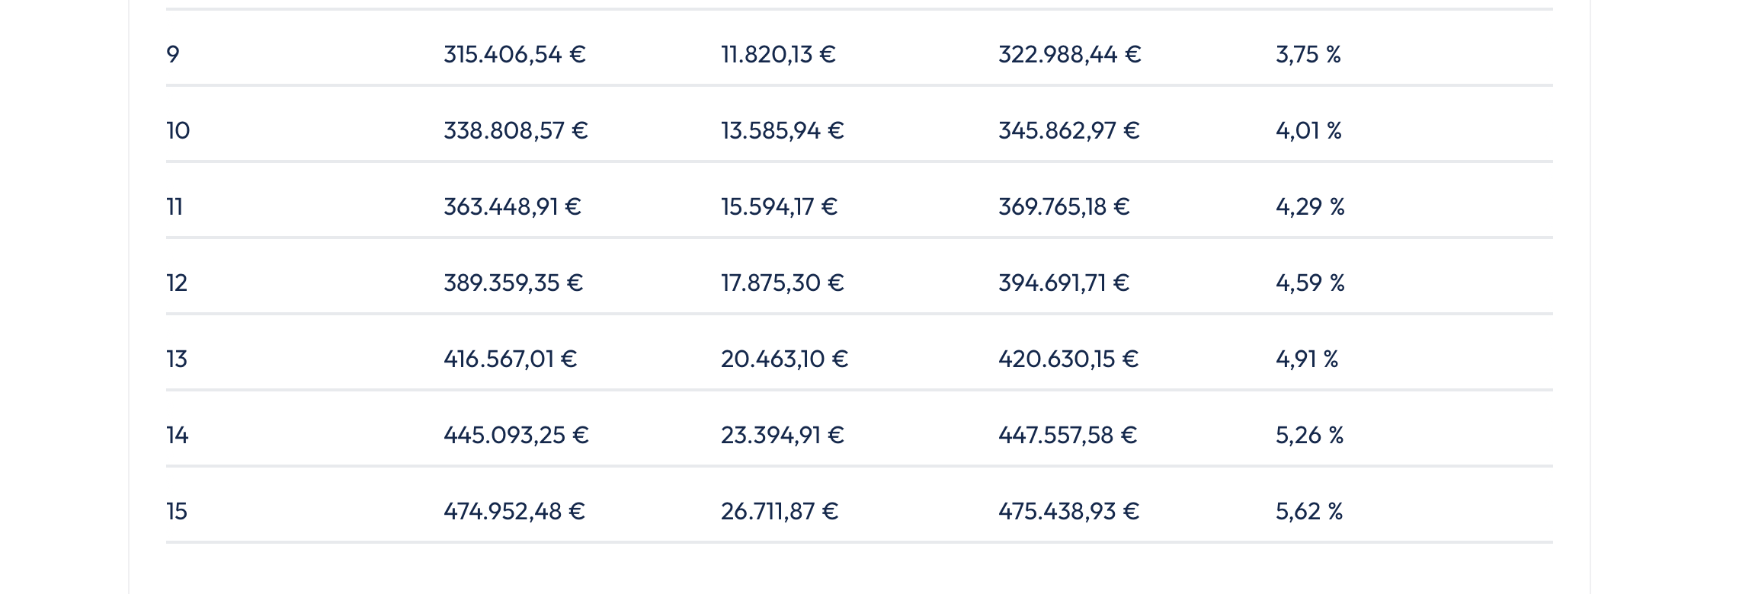This screenshot has width=1739, height=594.
Task: Click the 369.765,18 € cell
Action: tap(1064, 206)
